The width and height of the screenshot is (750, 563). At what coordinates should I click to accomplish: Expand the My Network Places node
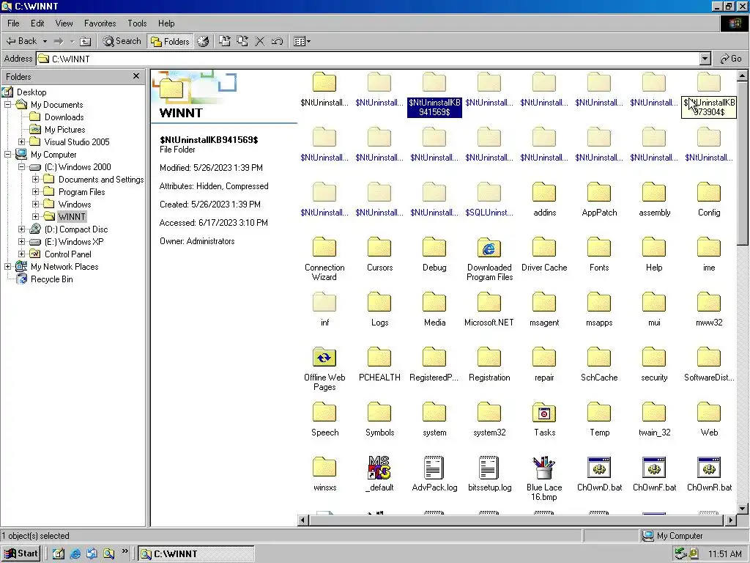click(7, 266)
